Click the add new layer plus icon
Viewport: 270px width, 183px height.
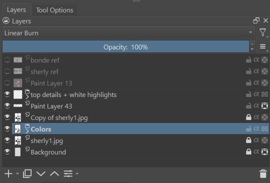pos(8,173)
